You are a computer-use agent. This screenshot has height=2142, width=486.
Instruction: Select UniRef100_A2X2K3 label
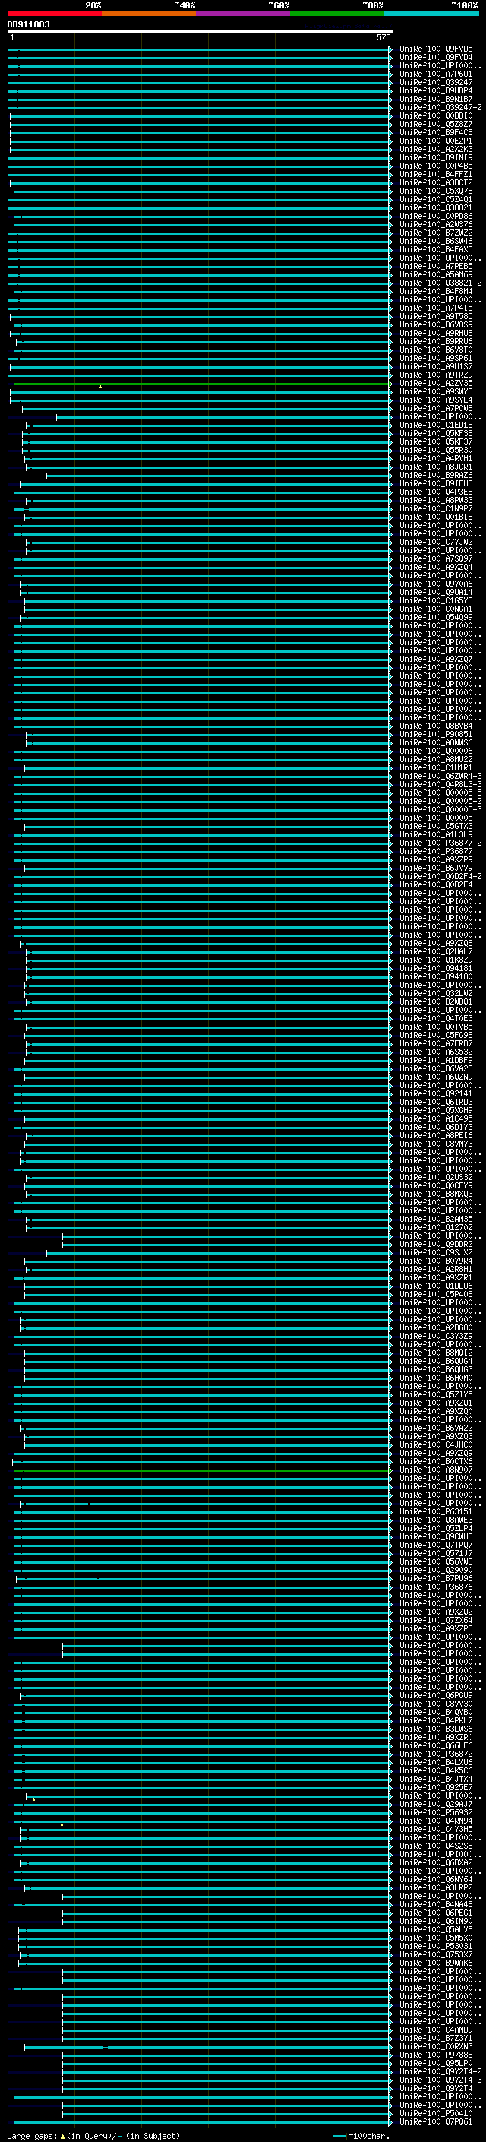pyautogui.click(x=436, y=150)
